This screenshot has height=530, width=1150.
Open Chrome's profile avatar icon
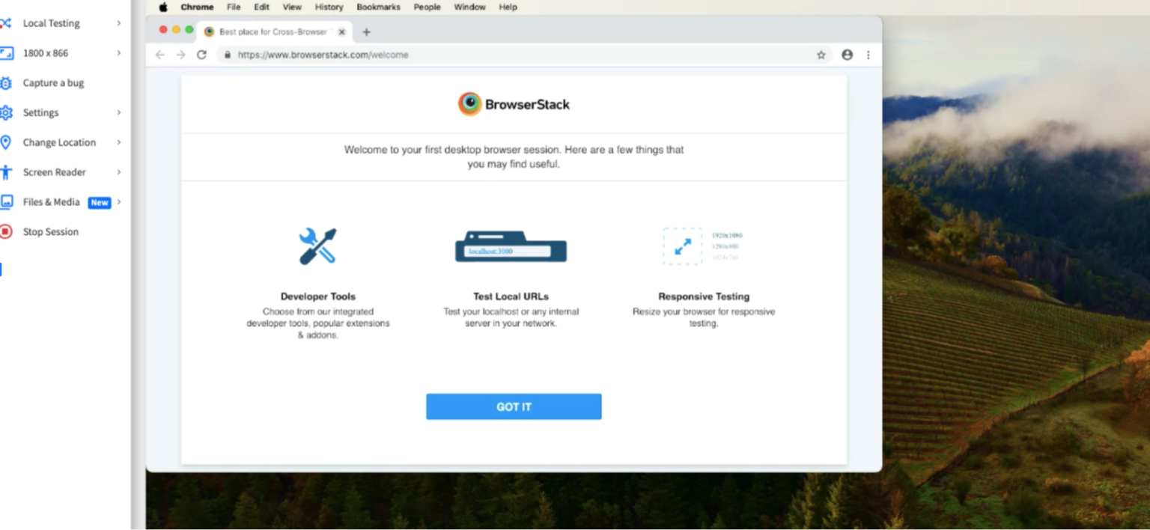847,55
